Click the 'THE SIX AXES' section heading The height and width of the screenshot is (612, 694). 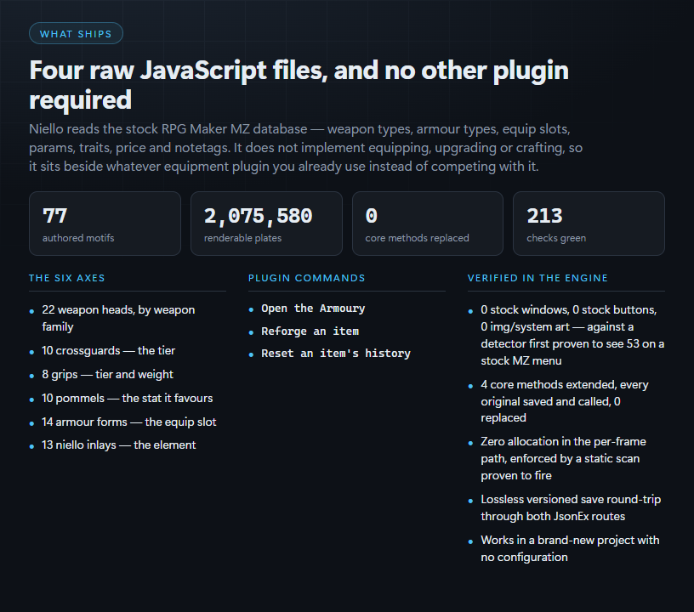67,278
